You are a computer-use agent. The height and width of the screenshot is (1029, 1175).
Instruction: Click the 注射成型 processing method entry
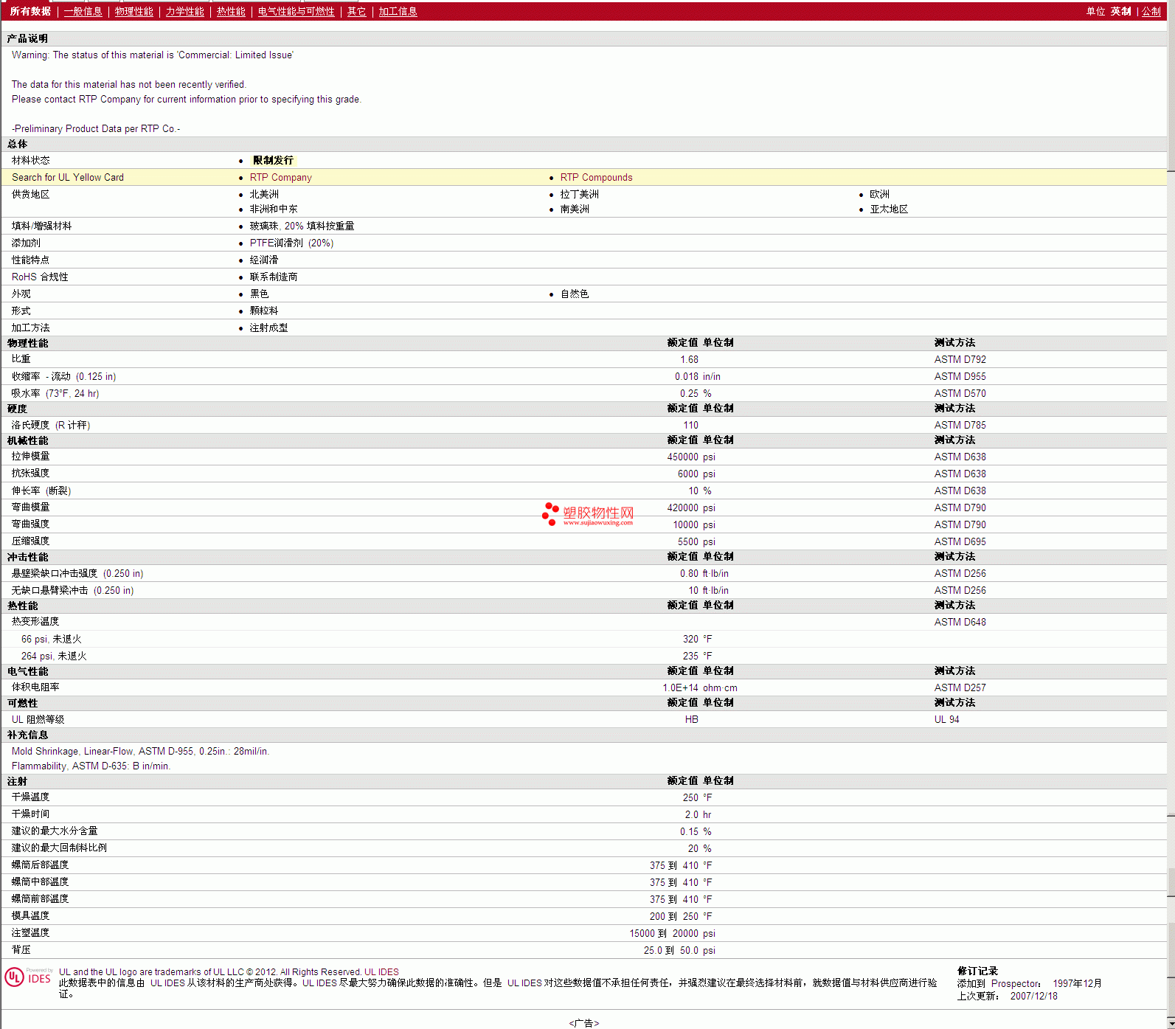(x=268, y=328)
